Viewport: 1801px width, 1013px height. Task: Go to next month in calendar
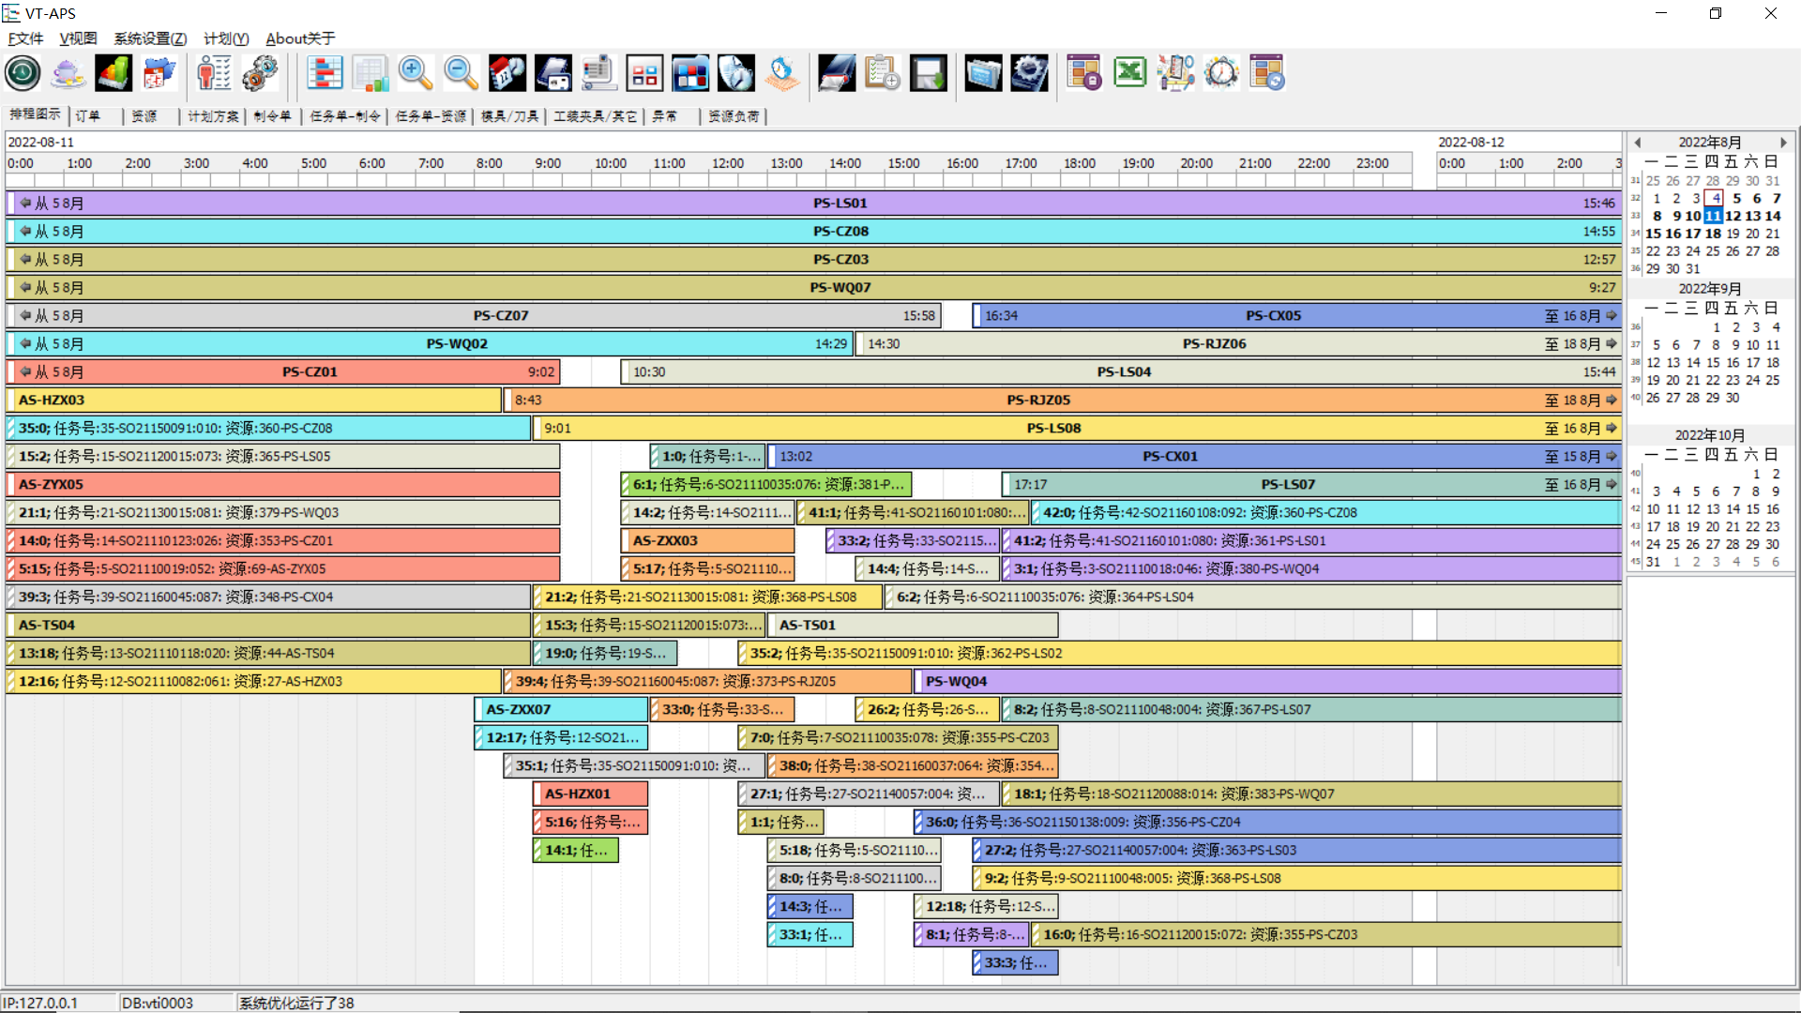pyautogui.click(x=1783, y=143)
